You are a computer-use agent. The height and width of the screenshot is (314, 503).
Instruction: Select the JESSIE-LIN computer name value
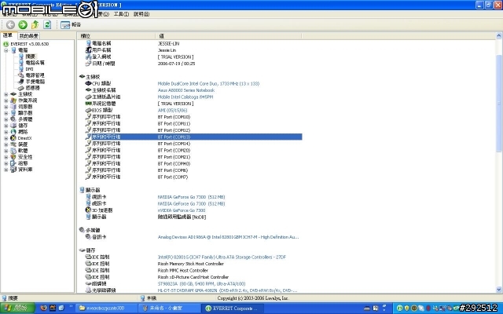[x=168, y=44]
